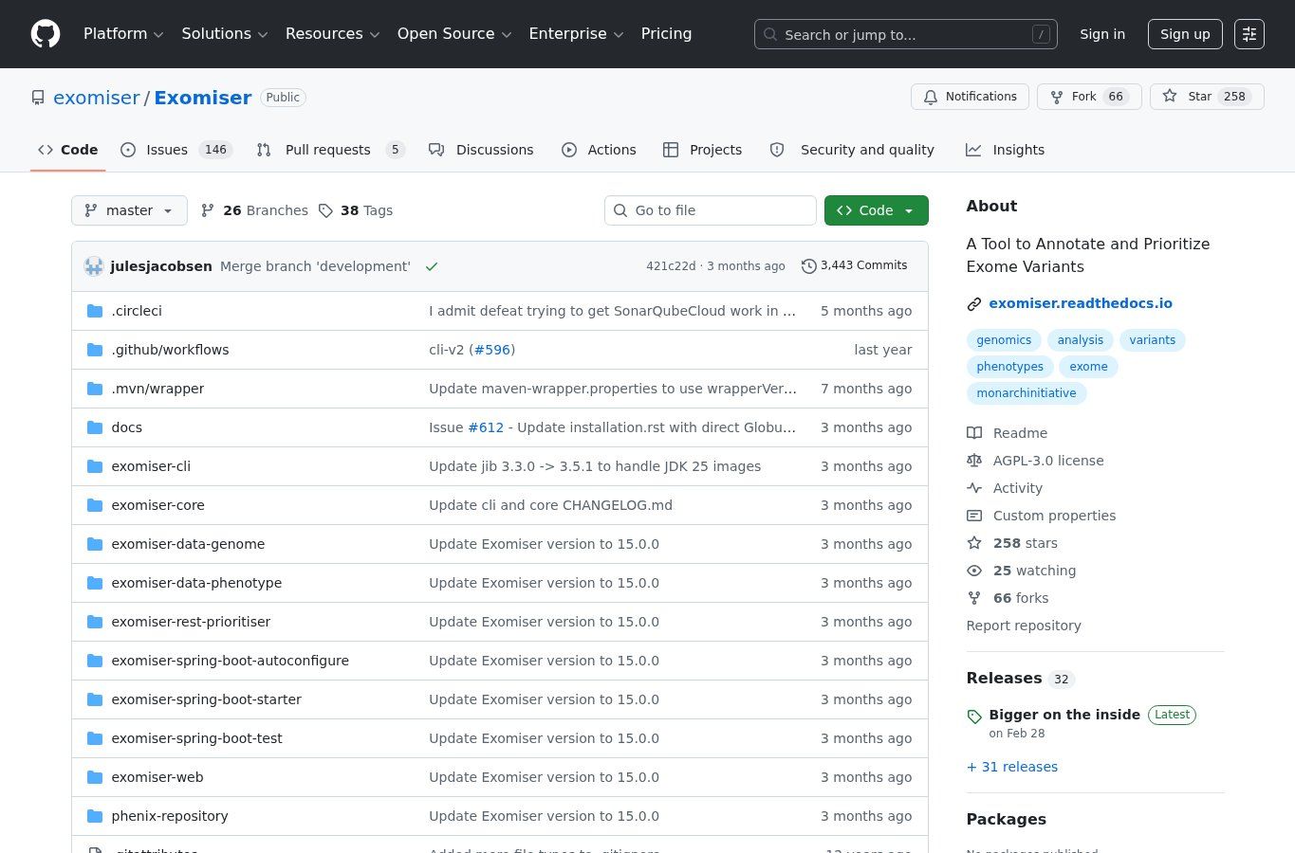Open the 3,443 Commits history
This screenshot has height=853, width=1295.
(x=854, y=266)
